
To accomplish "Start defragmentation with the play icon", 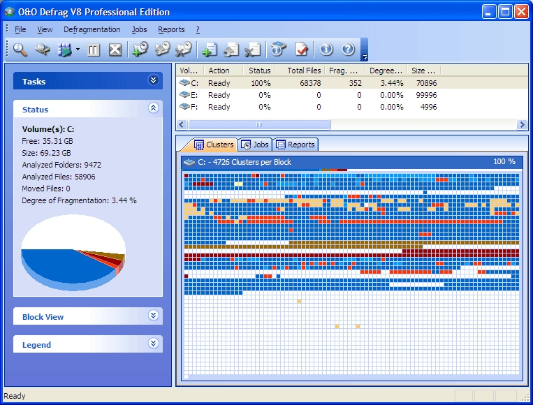I will [65, 50].
